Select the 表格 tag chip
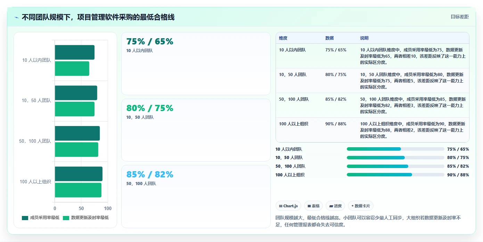Viewport: 483px width, 242px height. 313,206
